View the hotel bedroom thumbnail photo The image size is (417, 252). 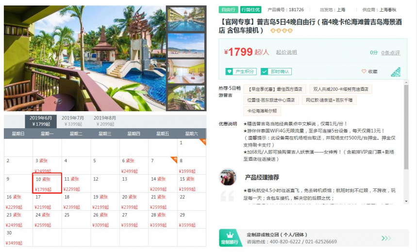point(186,71)
